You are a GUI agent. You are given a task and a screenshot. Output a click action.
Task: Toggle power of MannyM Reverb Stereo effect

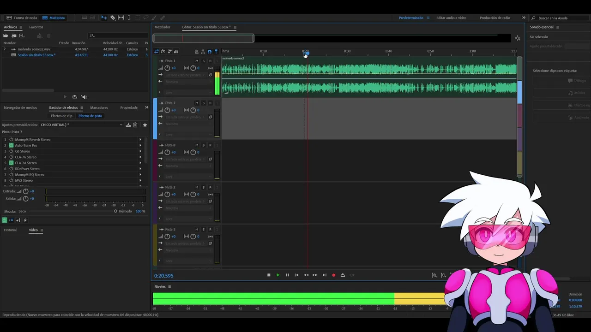11,139
